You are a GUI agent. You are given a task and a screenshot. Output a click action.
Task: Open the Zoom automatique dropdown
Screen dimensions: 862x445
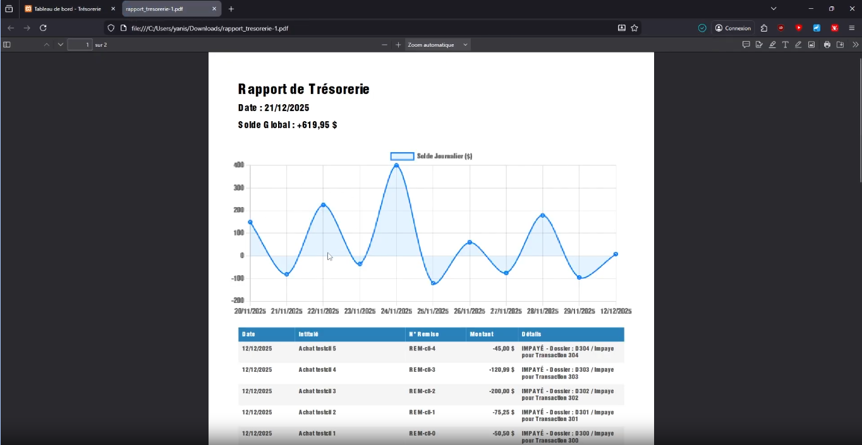click(x=438, y=45)
